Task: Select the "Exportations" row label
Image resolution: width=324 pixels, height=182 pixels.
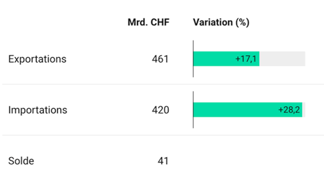Action: coord(37,59)
